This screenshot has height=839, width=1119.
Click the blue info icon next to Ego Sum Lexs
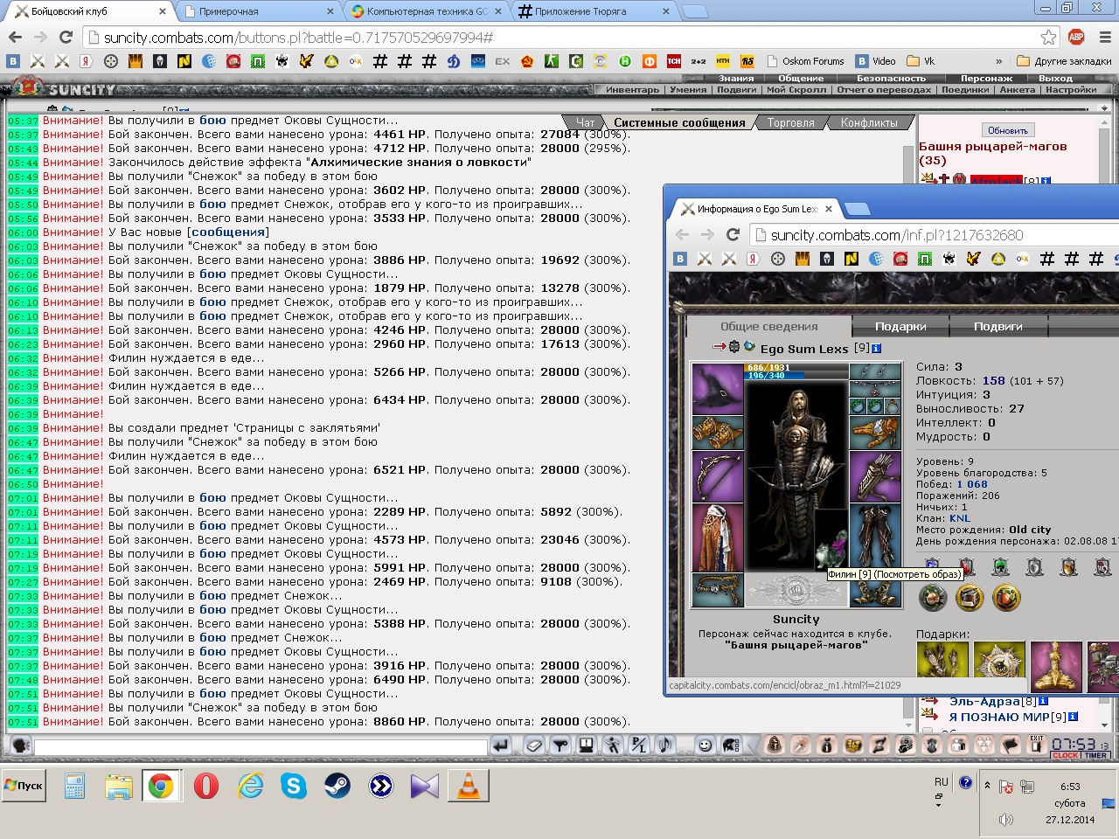(876, 349)
